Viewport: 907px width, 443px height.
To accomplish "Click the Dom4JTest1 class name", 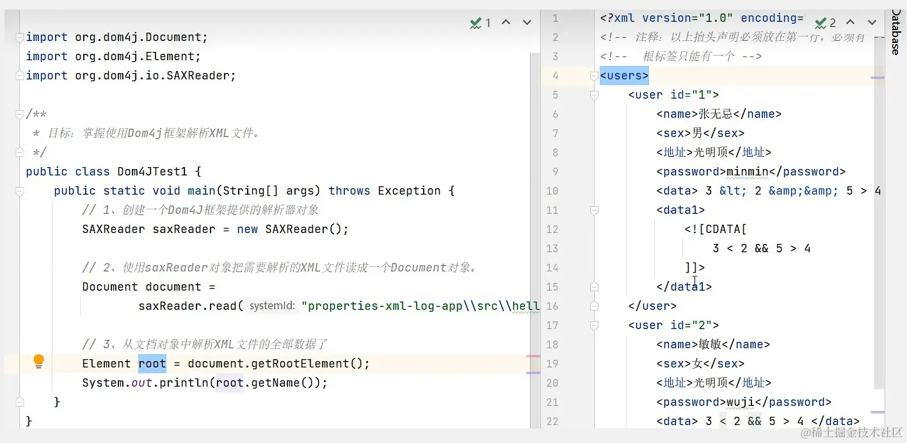I will click(152, 172).
